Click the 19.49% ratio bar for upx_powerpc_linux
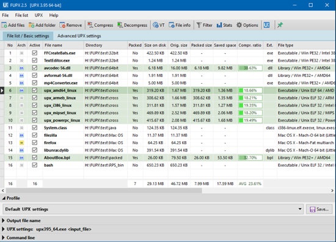 pos(250,120)
